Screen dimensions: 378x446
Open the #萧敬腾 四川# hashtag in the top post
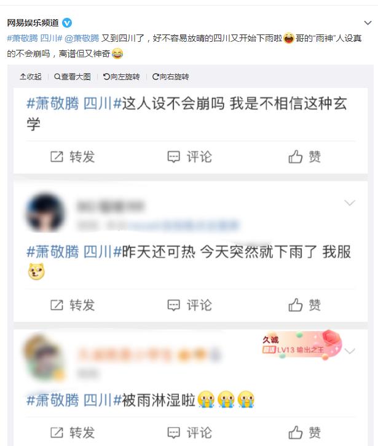(x=34, y=38)
